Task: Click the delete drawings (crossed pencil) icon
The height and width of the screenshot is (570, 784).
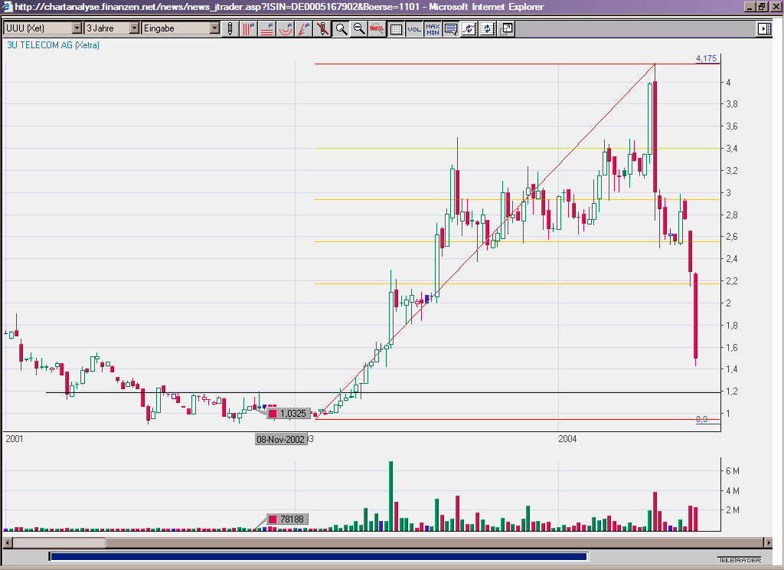Action: point(322,28)
